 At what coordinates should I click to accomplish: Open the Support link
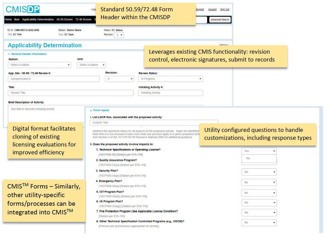tap(200, 9)
